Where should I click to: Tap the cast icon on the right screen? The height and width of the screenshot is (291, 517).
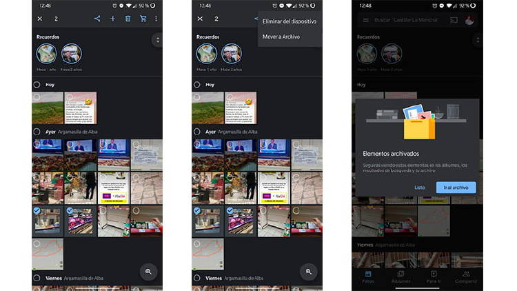point(454,20)
